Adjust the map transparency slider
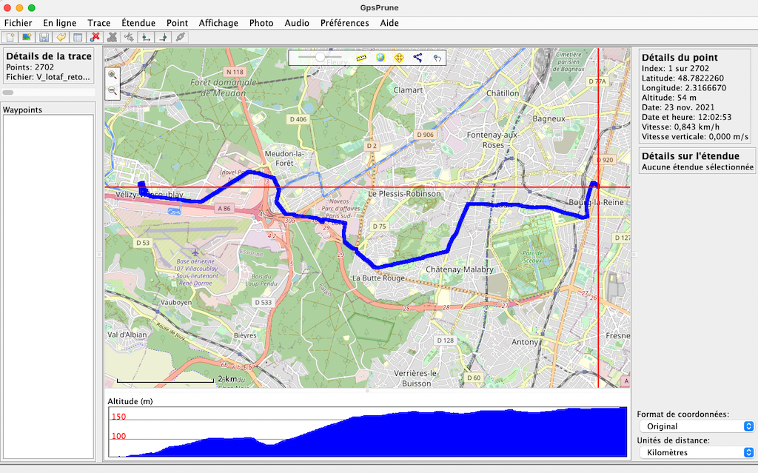The height and width of the screenshot is (473, 758). (320, 57)
